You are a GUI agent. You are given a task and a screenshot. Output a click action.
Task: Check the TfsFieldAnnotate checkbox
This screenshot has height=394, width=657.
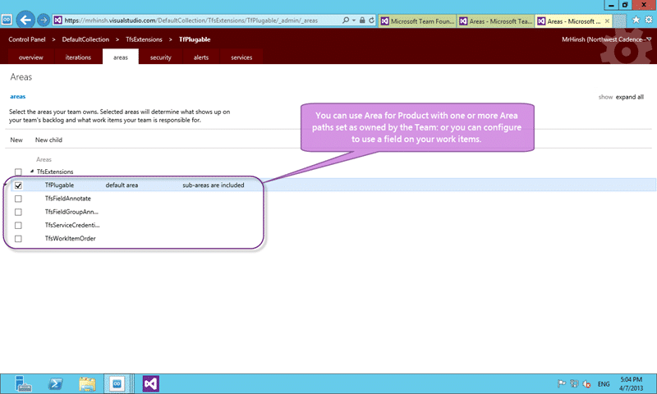[18, 199]
